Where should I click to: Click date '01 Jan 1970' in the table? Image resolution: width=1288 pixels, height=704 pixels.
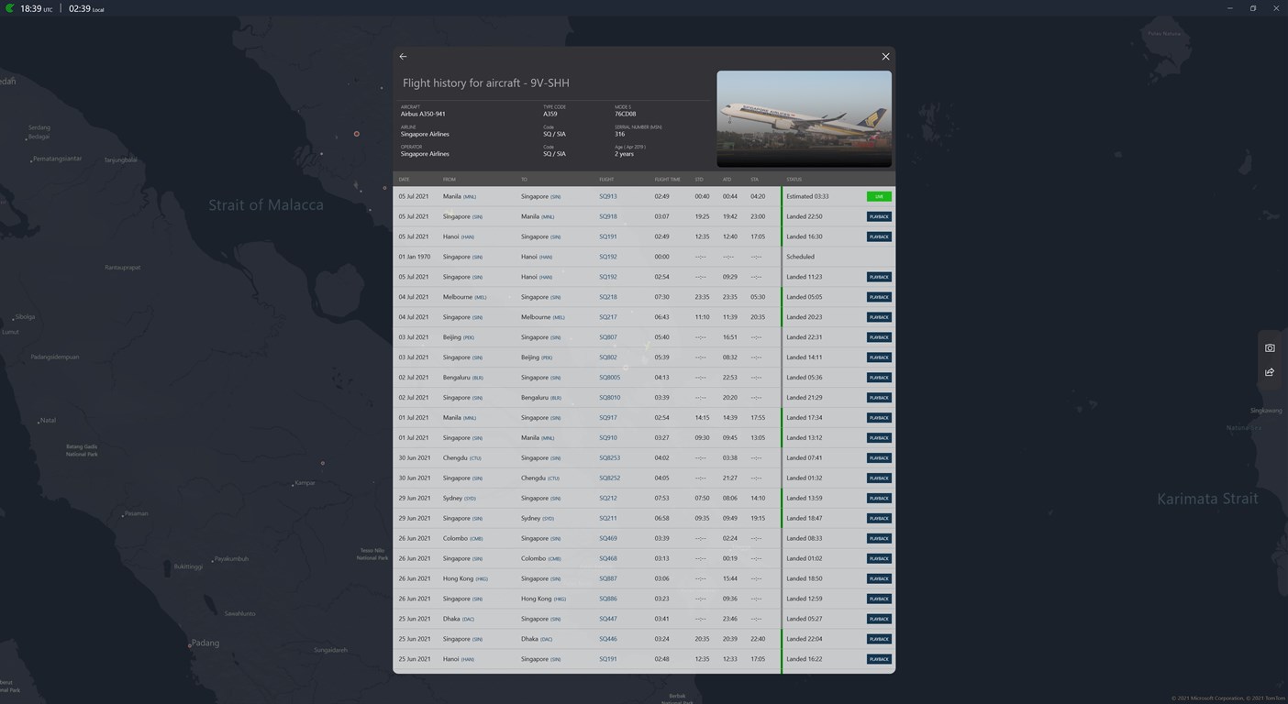(414, 257)
